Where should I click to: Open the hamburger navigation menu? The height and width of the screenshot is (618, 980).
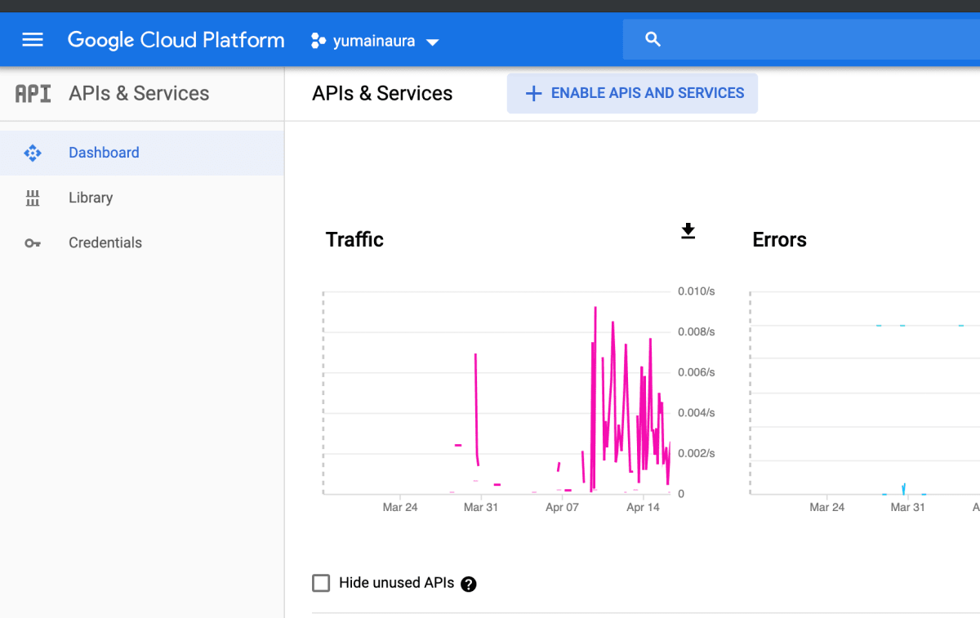[x=33, y=40]
